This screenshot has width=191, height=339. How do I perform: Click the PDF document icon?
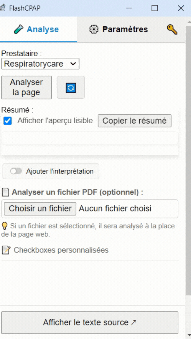pyautogui.click(x=5, y=192)
